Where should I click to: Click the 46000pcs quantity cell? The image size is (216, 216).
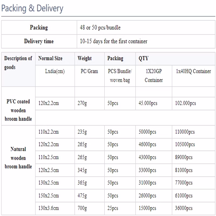(x=154, y=144)
